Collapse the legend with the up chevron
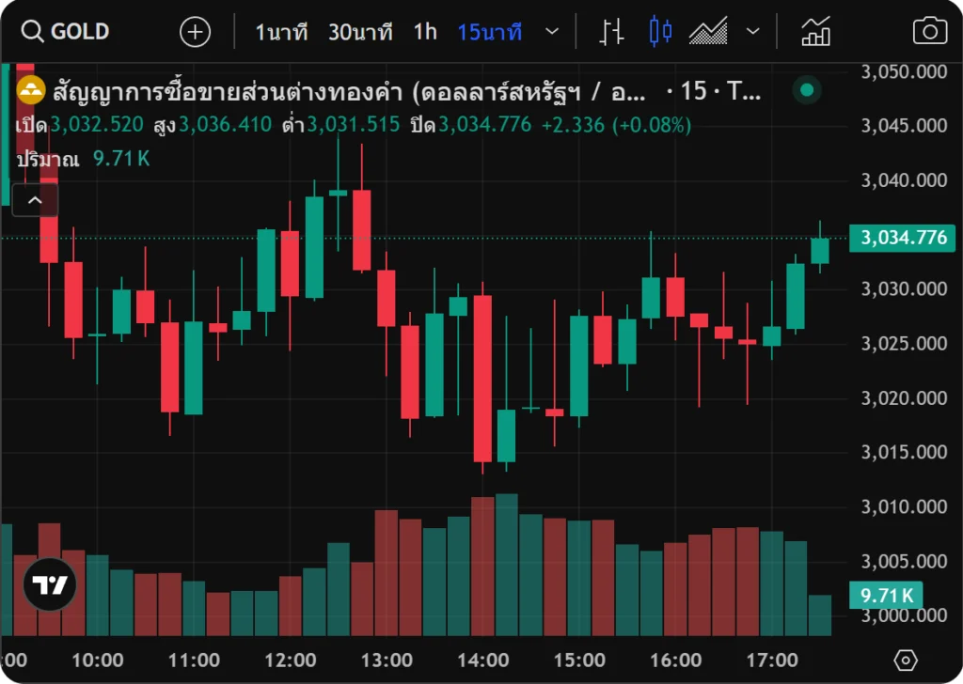This screenshot has height=684, width=963. pyautogui.click(x=35, y=200)
